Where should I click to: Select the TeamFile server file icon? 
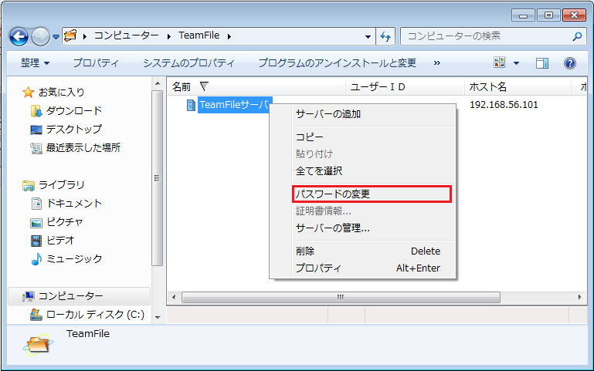[191, 105]
